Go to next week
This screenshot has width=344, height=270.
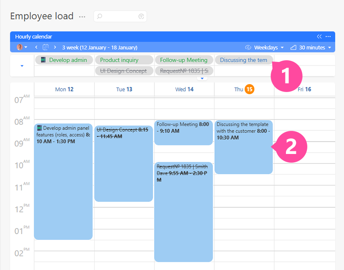click(55, 47)
